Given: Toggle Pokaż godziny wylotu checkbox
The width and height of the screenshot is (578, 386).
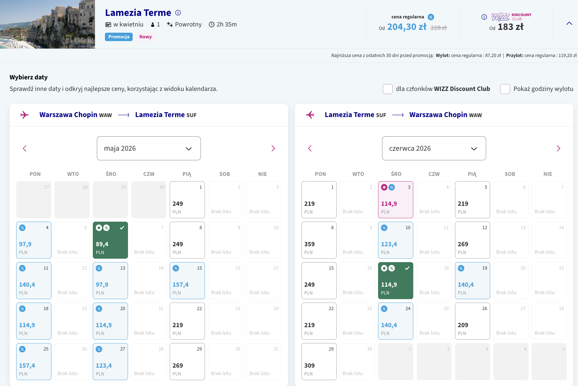Looking at the screenshot, I should coord(505,89).
